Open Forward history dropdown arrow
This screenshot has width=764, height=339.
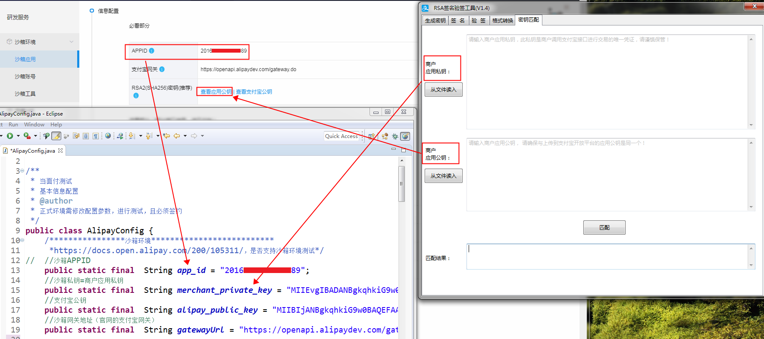[x=202, y=136]
